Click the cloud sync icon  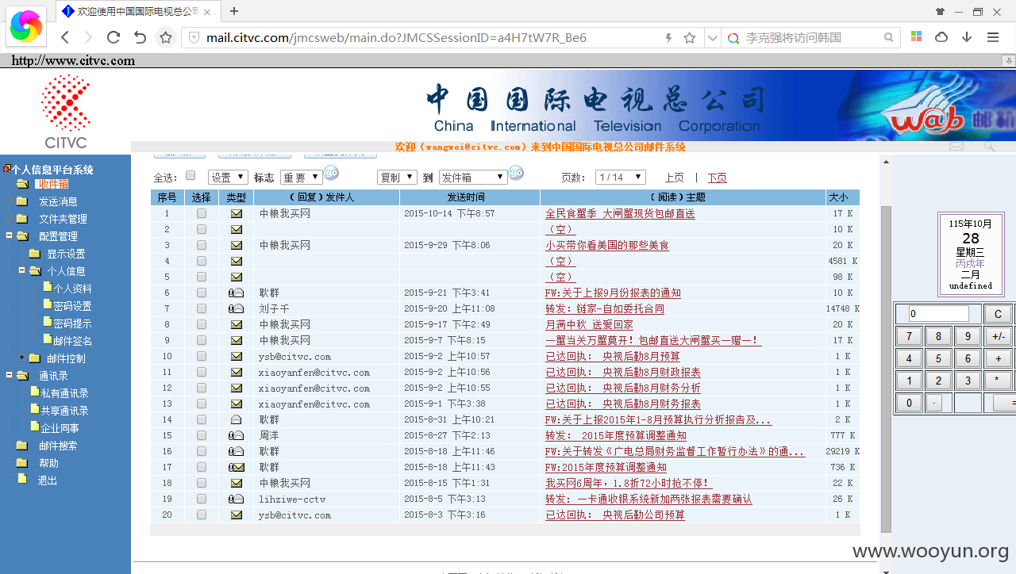pyautogui.click(x=941, y=37)
